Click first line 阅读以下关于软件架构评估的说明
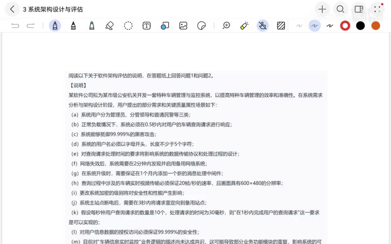 coord(141,76)
